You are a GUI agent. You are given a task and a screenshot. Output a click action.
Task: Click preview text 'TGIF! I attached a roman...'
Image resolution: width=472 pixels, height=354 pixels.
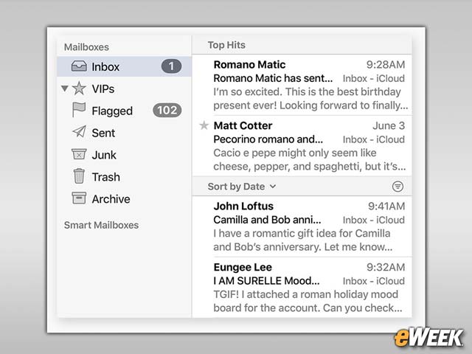click(x=308, y=301)
